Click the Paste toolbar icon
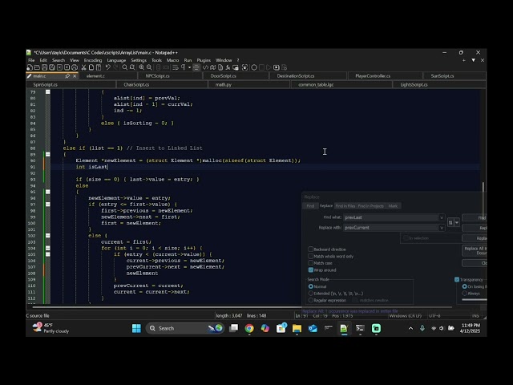The height and width of the screenshot is (385, 513). pos(99,67)
